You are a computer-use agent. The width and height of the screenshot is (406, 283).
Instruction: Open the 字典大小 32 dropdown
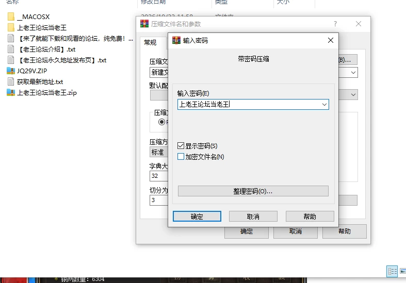click(x=159, y=176)
